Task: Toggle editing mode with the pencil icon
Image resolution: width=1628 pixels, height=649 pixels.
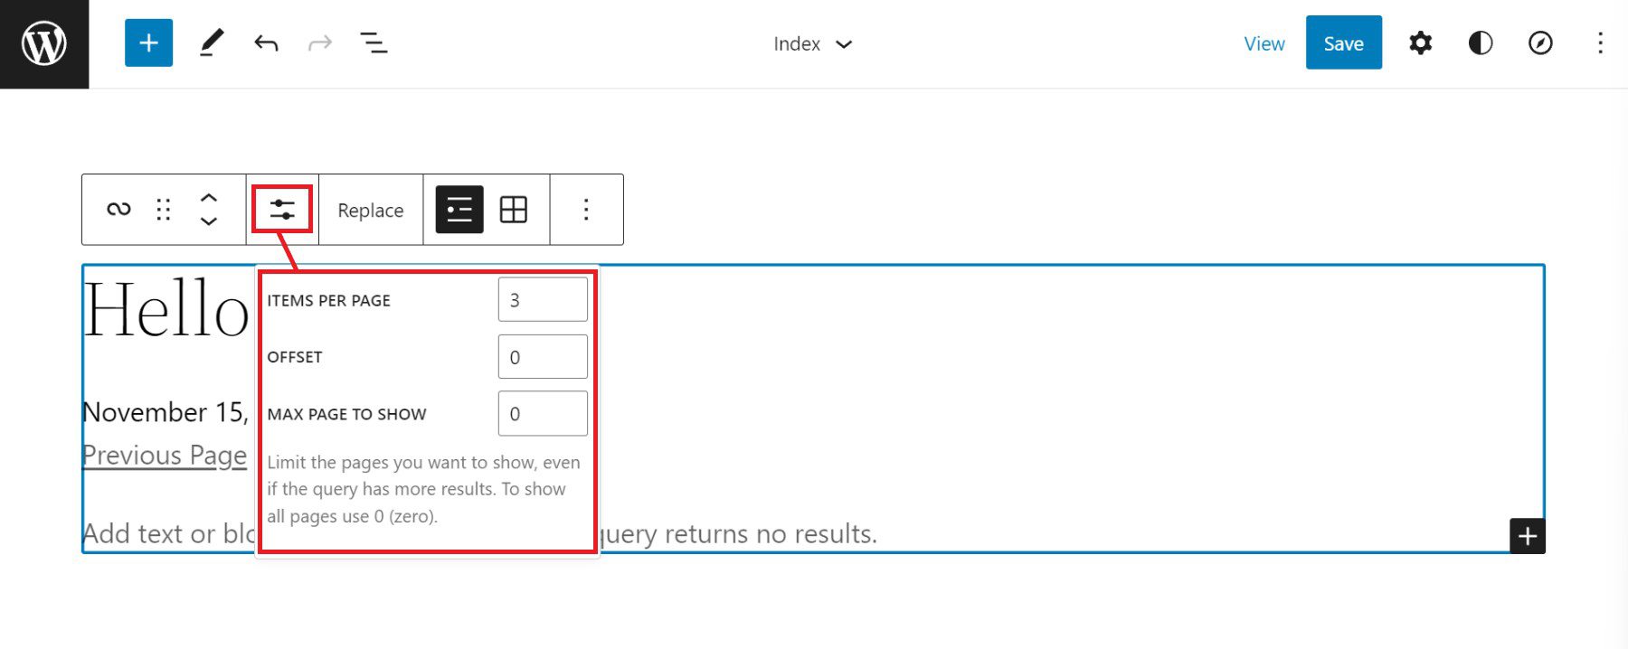Action: point(213,42)
